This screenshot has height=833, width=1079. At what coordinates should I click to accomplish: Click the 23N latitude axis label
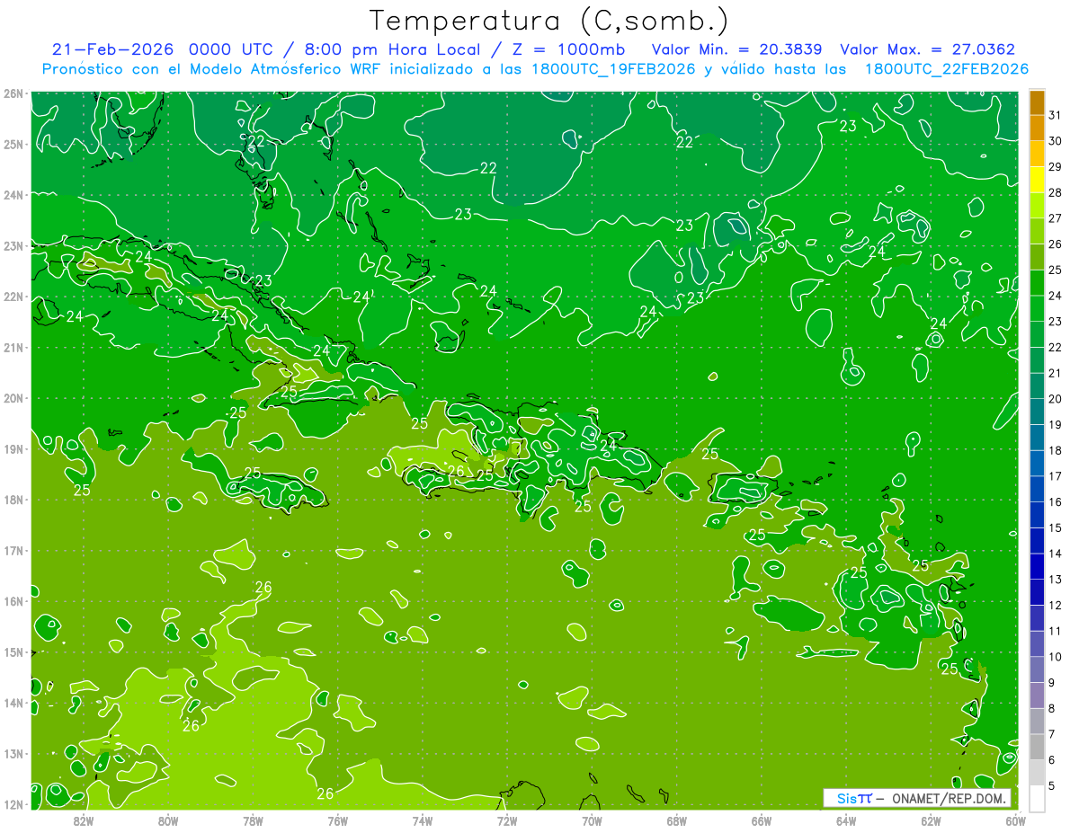point(13,245)
